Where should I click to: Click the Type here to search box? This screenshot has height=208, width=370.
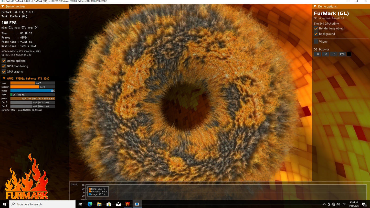(43, 204)
